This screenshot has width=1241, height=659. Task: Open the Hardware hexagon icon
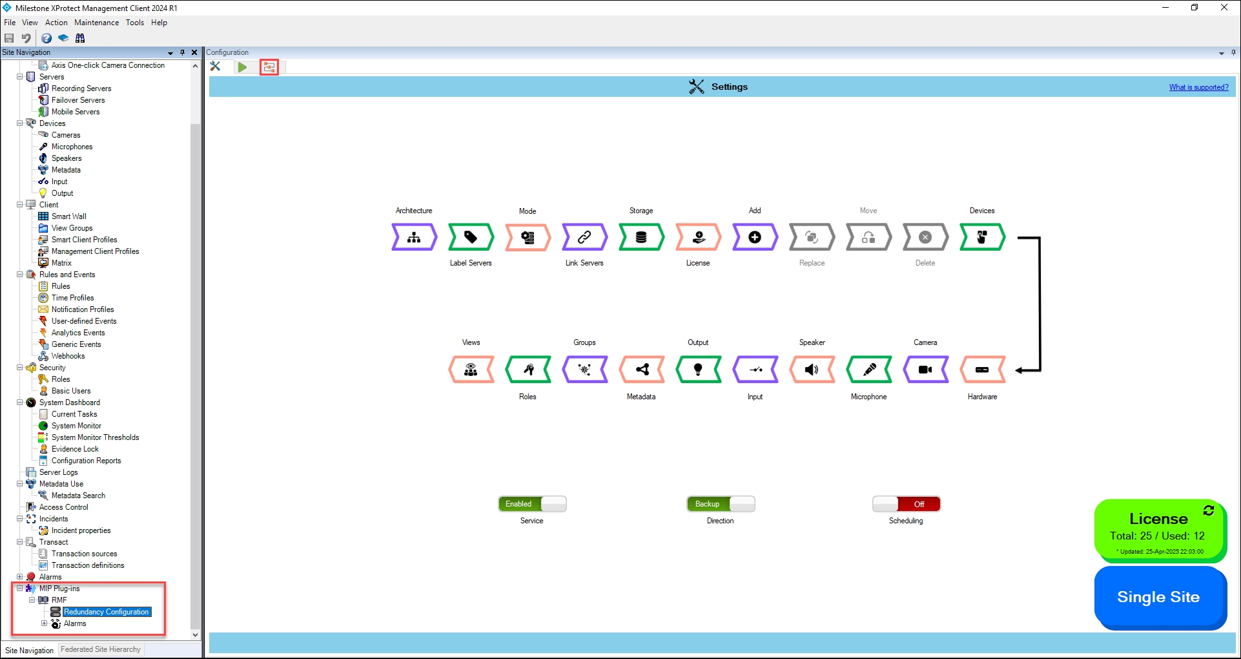pos(982,370)
